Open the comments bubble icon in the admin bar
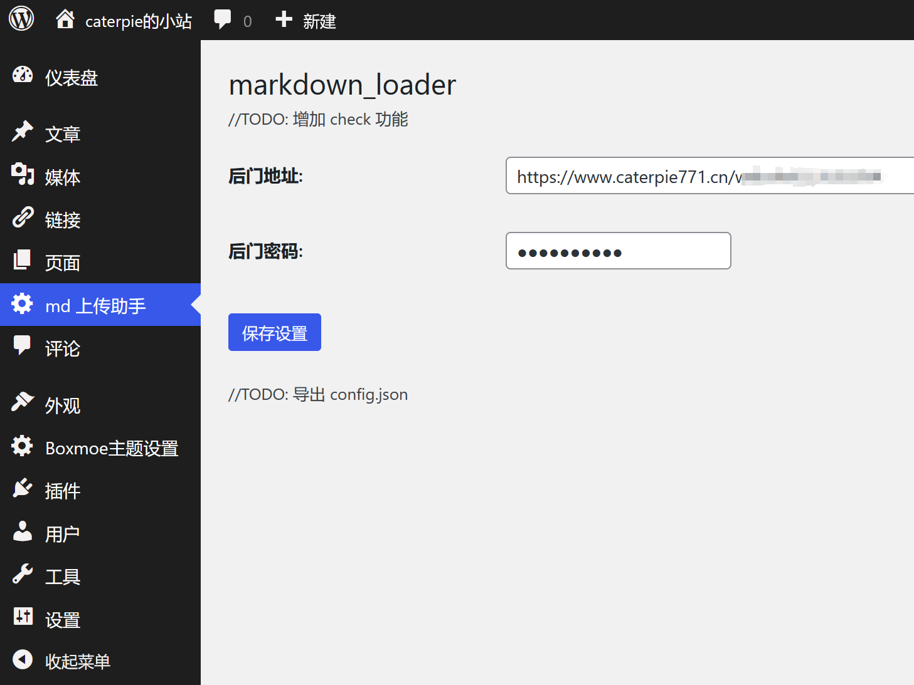The image size is (914, 685). click(223, 20)
